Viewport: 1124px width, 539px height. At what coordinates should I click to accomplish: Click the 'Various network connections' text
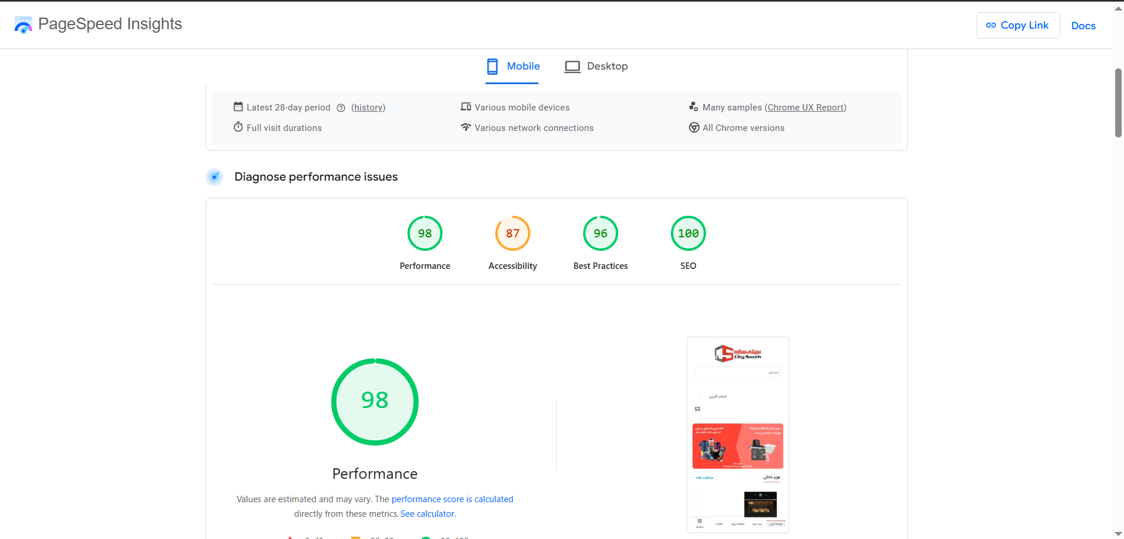click(x=534, y=128)
